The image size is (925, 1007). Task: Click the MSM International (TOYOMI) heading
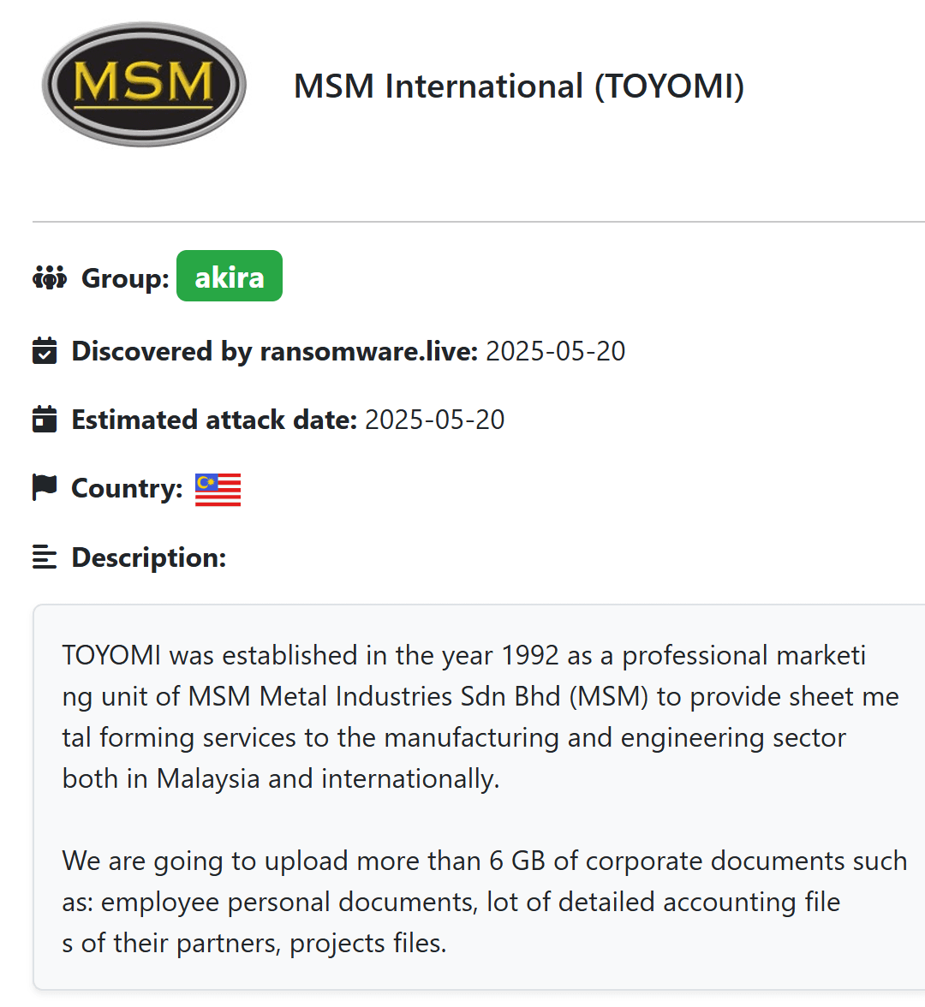[519, 86]
